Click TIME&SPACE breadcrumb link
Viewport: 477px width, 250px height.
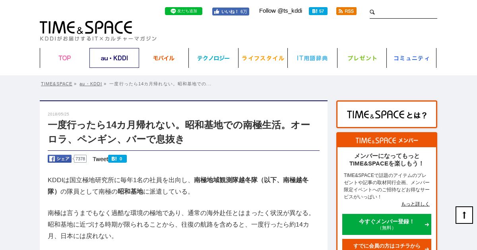pyautogui.click(x=56, y=84)
